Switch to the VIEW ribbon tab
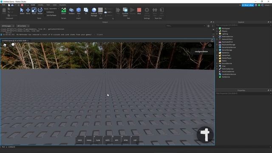This screenshot has height=153, width=272. pyautogui.click(x=55, y=5)
